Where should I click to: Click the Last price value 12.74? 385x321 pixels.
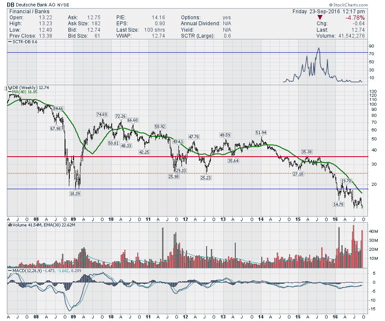tap(358, 30)
